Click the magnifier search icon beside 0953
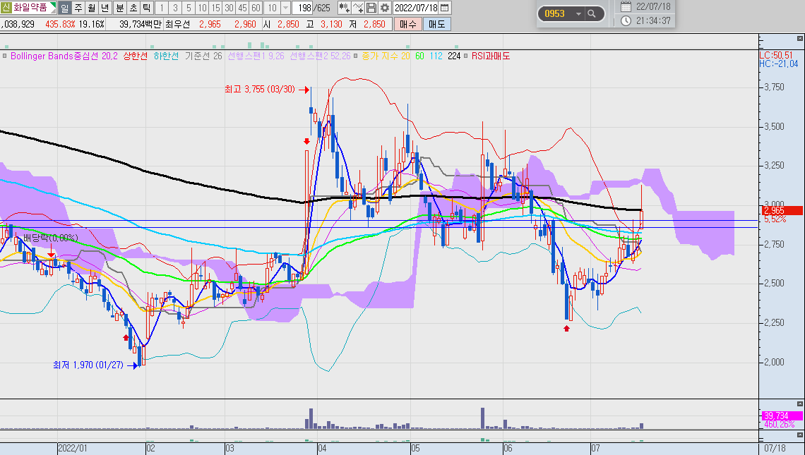805x455 pixels. [592, 14]
